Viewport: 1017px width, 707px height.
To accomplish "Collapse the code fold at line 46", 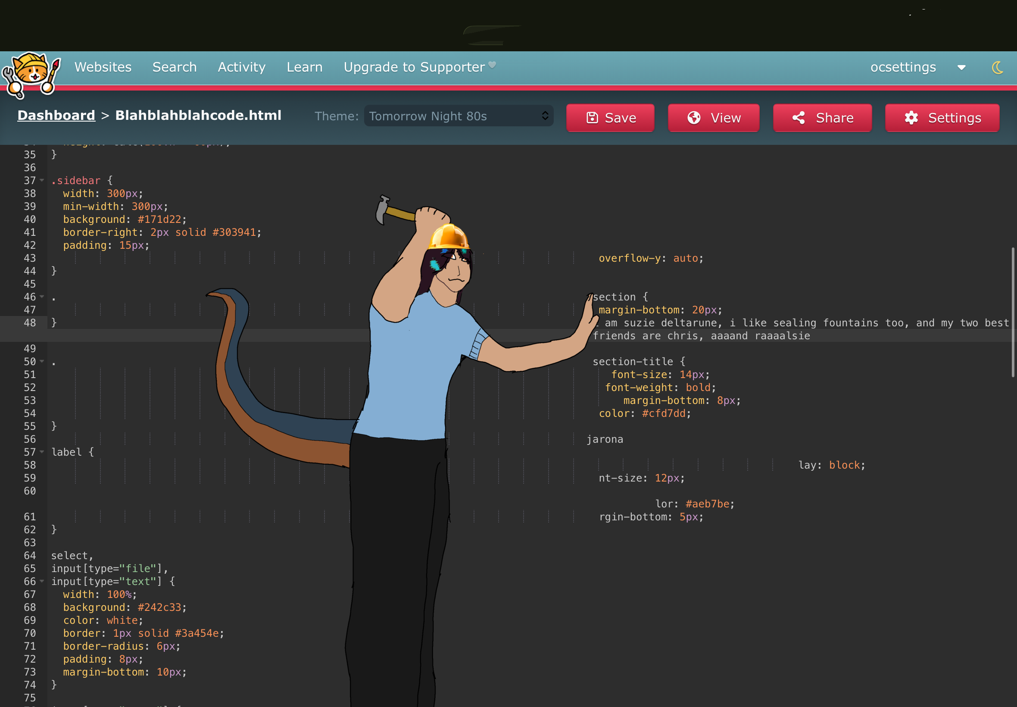I will coord(42,296).
